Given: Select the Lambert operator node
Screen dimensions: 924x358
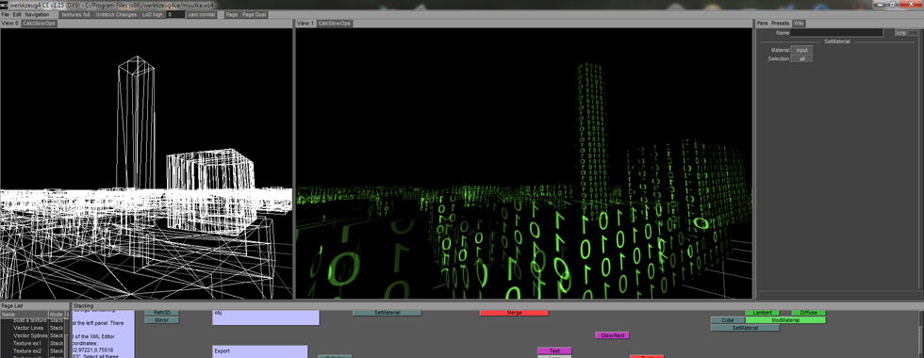Looking at the screenshot, I should [763, 313].
